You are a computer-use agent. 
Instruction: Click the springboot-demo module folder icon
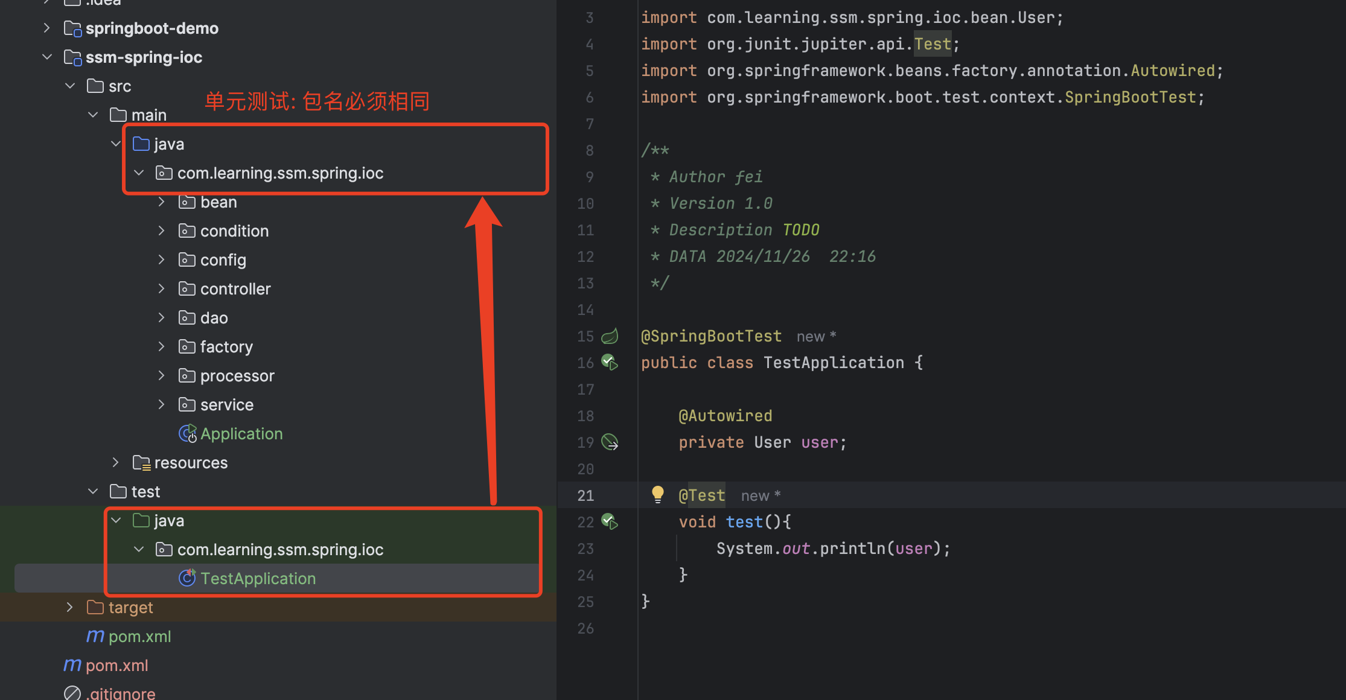click(x=72, y=28)
